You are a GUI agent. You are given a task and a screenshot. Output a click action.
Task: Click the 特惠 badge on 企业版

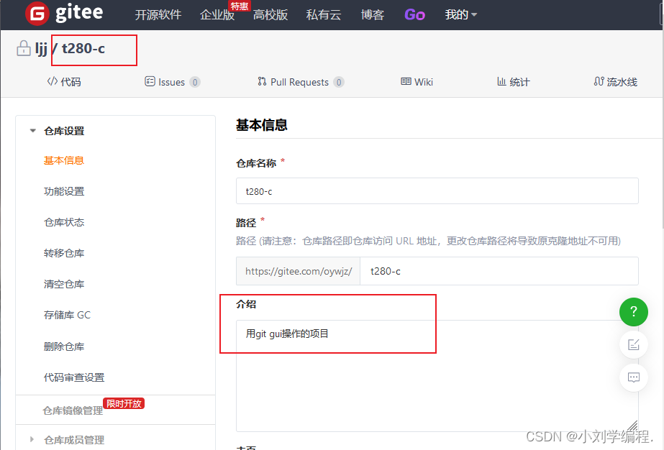pyautogui.click(x=240, y=6)
